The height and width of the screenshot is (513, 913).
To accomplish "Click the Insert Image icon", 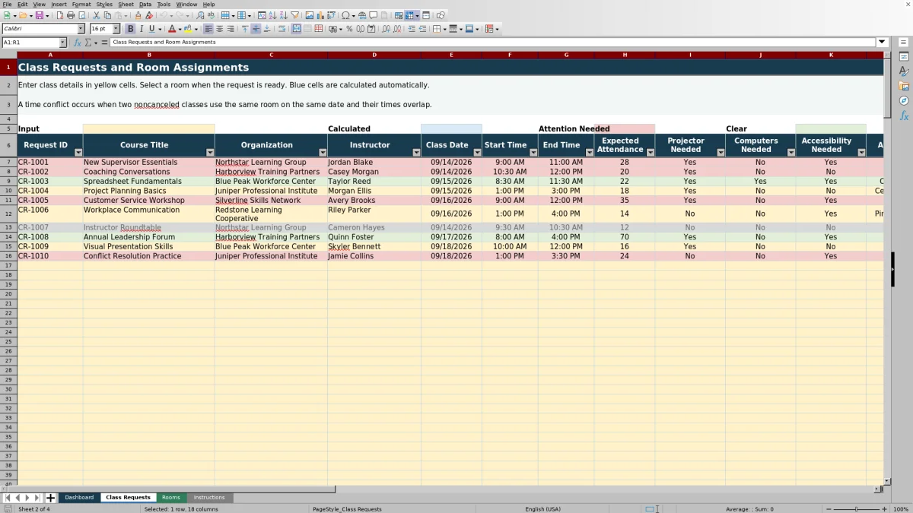I will click(309, 15).
